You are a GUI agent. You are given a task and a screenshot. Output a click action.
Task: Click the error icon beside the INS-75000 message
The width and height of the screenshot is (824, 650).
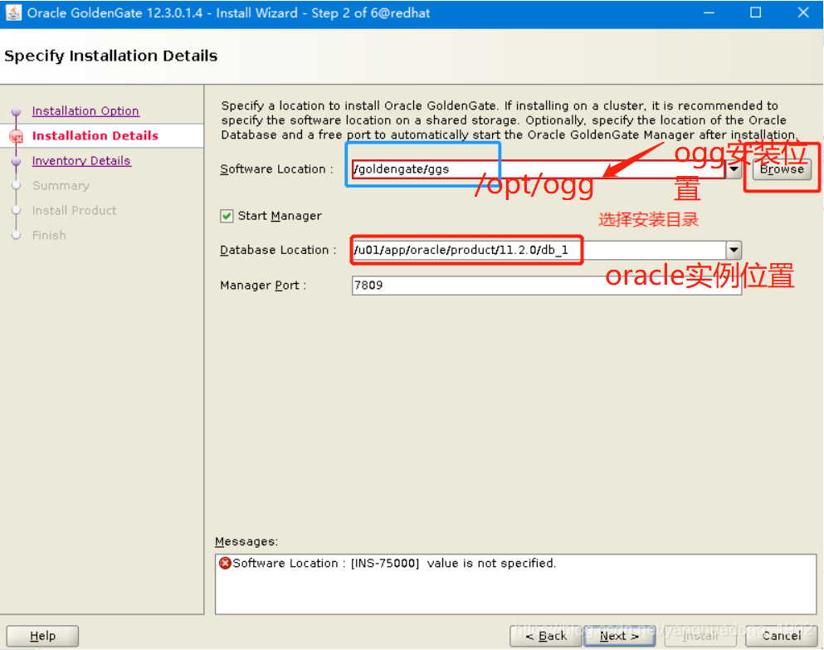226,563
